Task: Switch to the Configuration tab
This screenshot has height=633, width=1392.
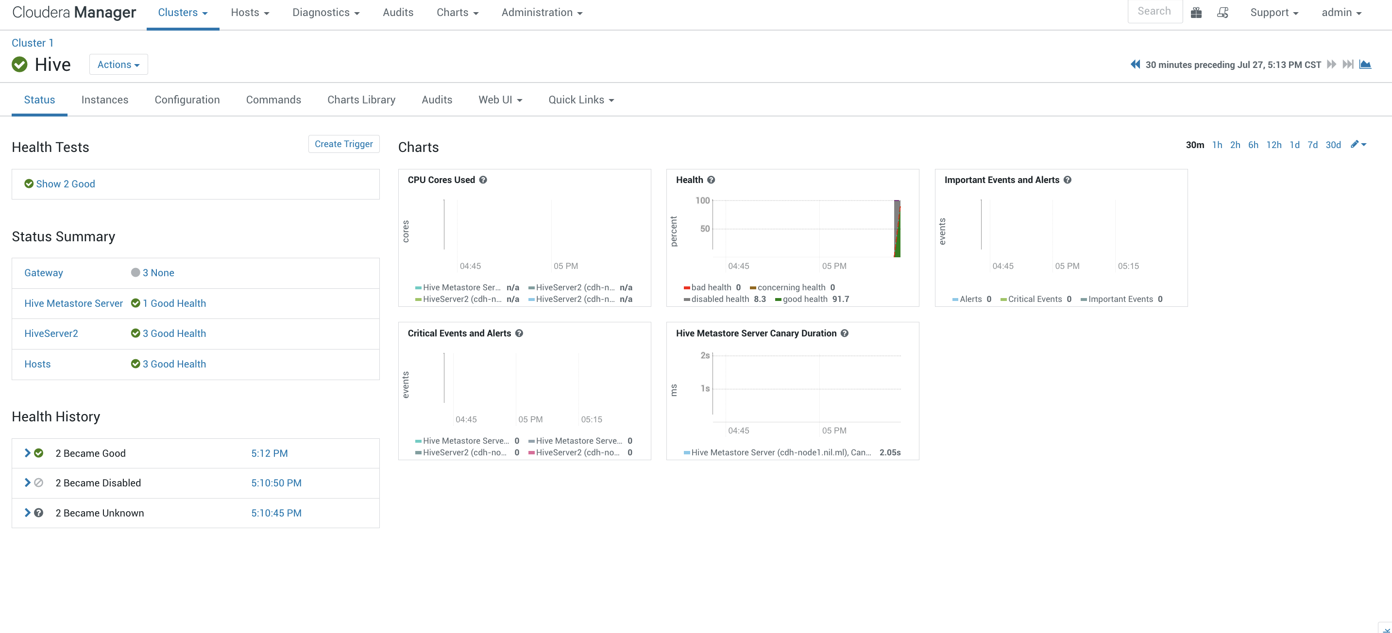Action: 187,100
